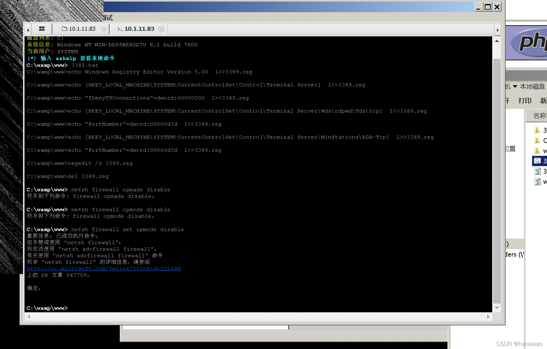Click the last C:\wamp\www> terminal prompt
Image resolution: width=547 pixels, height=349 pixels.
pos(47,308)
